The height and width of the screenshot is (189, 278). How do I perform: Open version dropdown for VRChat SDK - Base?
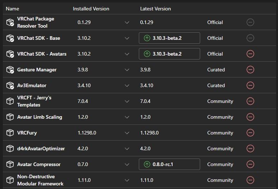pos(127,38)
